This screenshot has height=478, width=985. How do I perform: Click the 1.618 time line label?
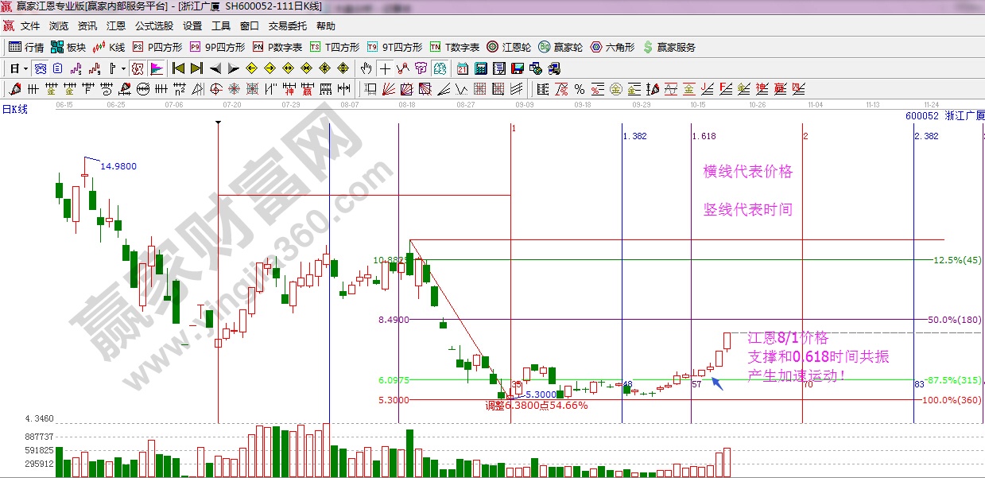[x=704, y=136]
